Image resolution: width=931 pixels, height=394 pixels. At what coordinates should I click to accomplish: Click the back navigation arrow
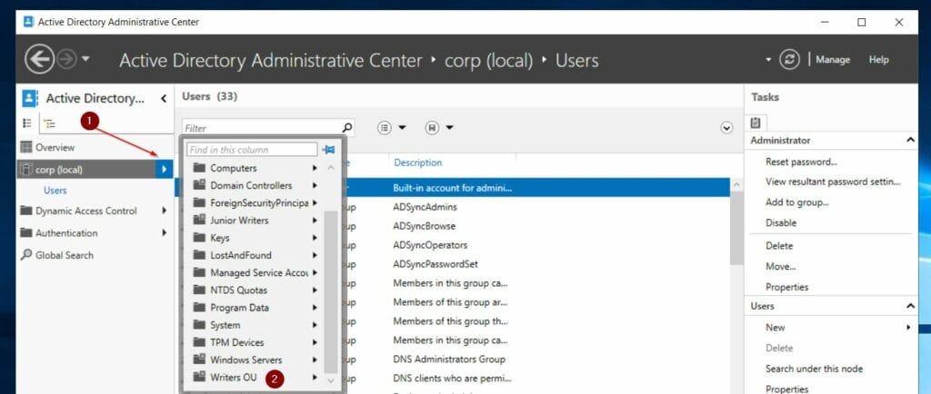coord(39,60)
